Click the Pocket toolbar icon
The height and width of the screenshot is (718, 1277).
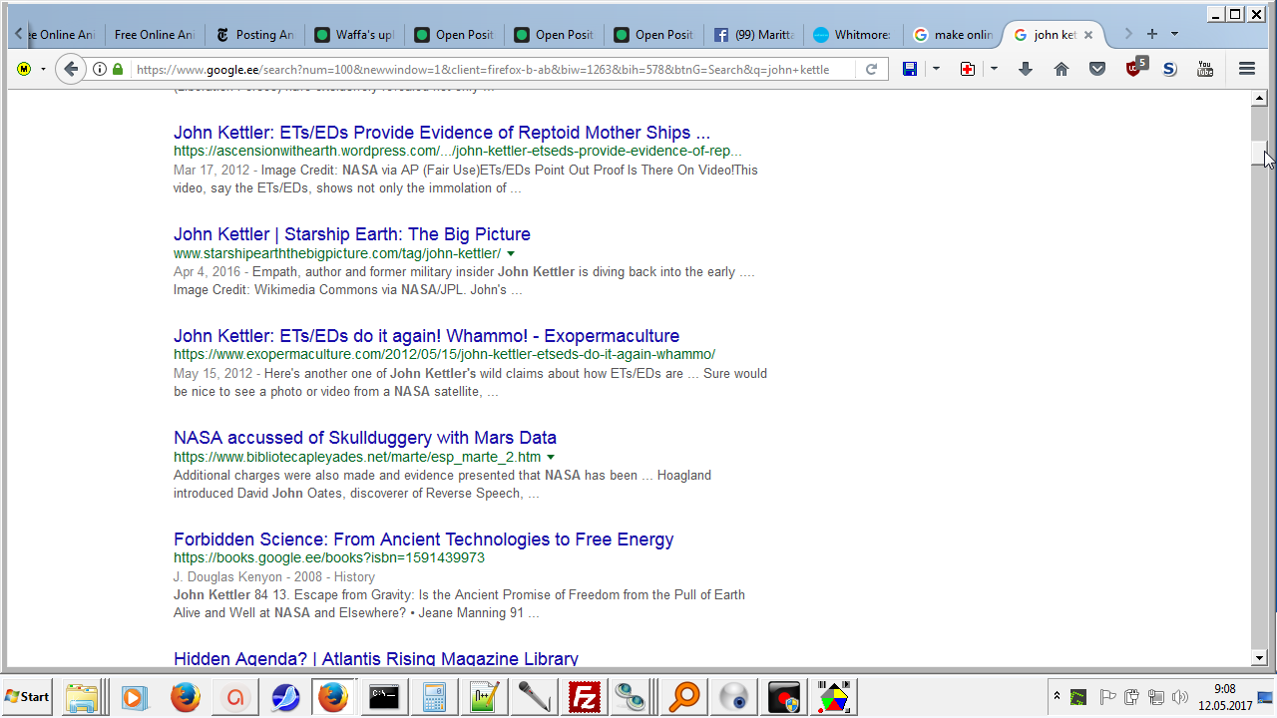1097,69
